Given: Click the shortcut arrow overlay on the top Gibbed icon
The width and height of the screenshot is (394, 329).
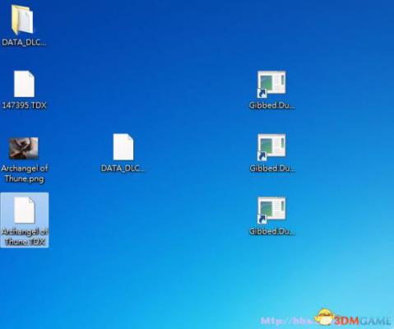Looking at the screenshot, I should 262,93.
